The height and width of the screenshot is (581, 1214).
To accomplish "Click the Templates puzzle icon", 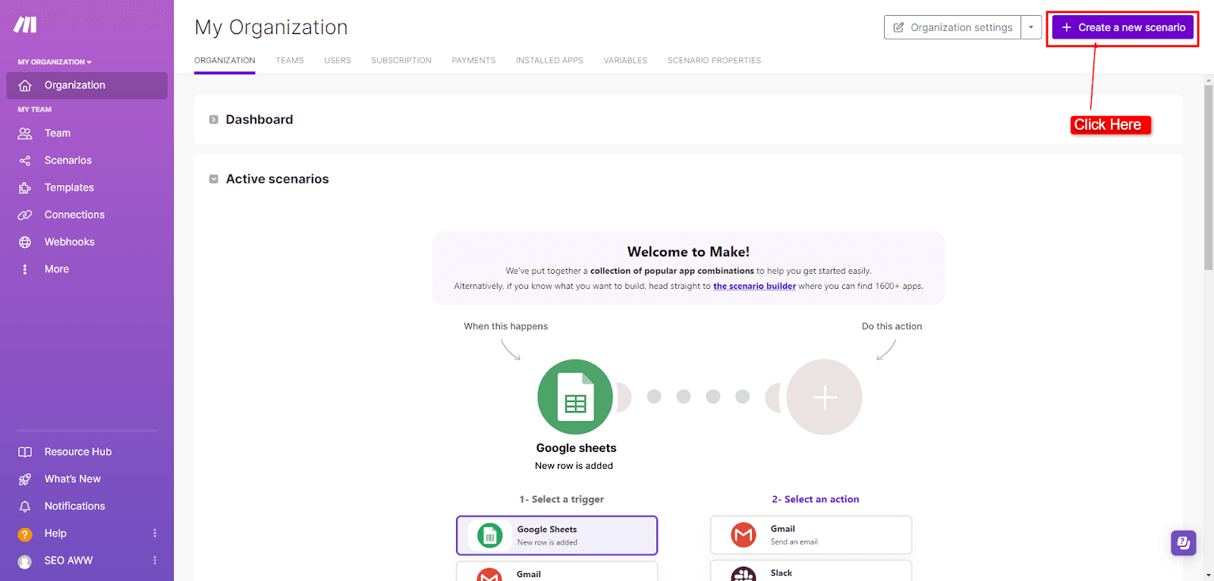I will [25, 188].
